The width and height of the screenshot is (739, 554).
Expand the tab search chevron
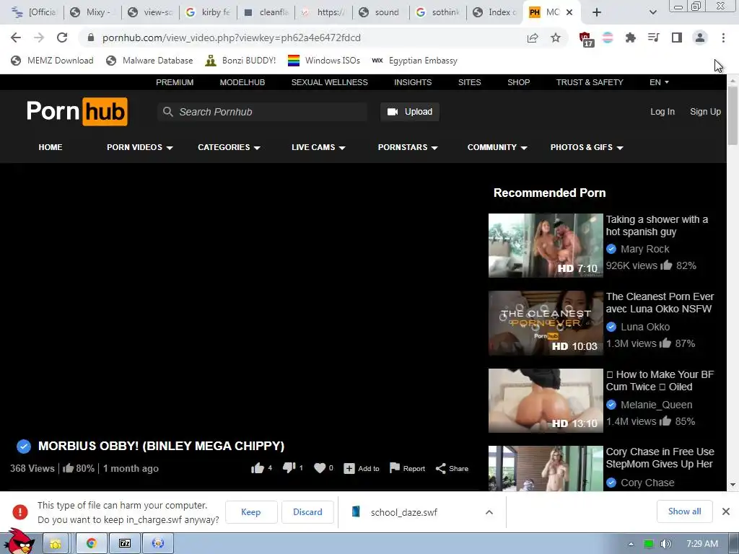coord(652,12)
